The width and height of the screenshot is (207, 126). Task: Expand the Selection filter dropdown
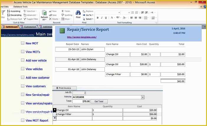36,11
